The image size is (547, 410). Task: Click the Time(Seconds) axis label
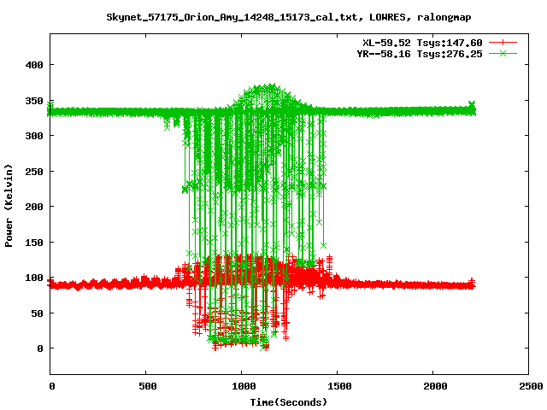(x=289, y=402)
